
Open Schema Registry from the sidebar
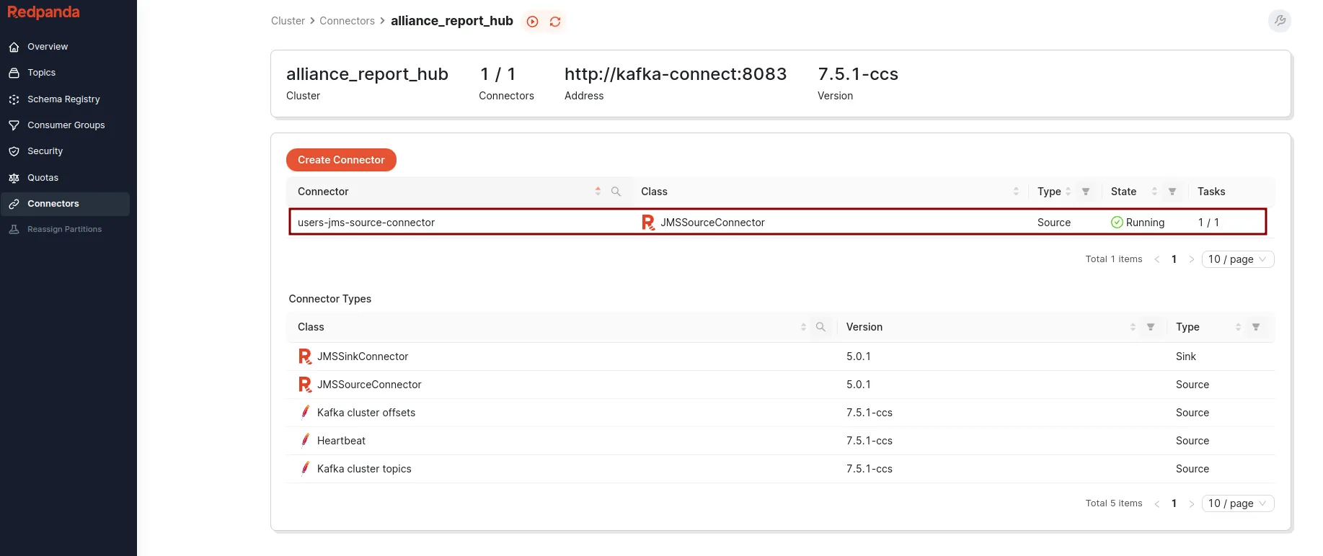63,99
